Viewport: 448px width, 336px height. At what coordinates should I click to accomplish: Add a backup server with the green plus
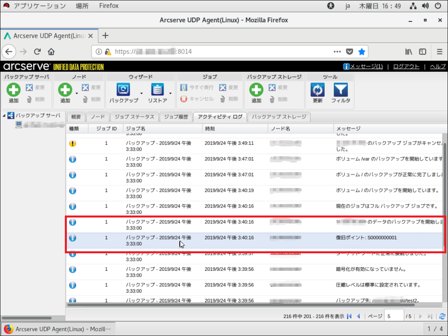(x=14, y=93)
